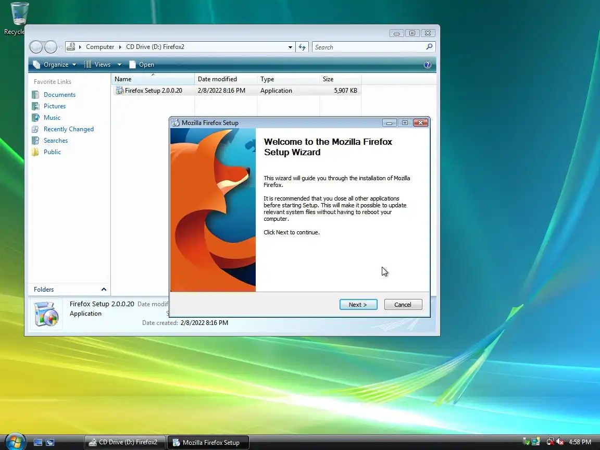The image size is (600, 450).
Task: Sort by the Name column header
Action: 153,79
